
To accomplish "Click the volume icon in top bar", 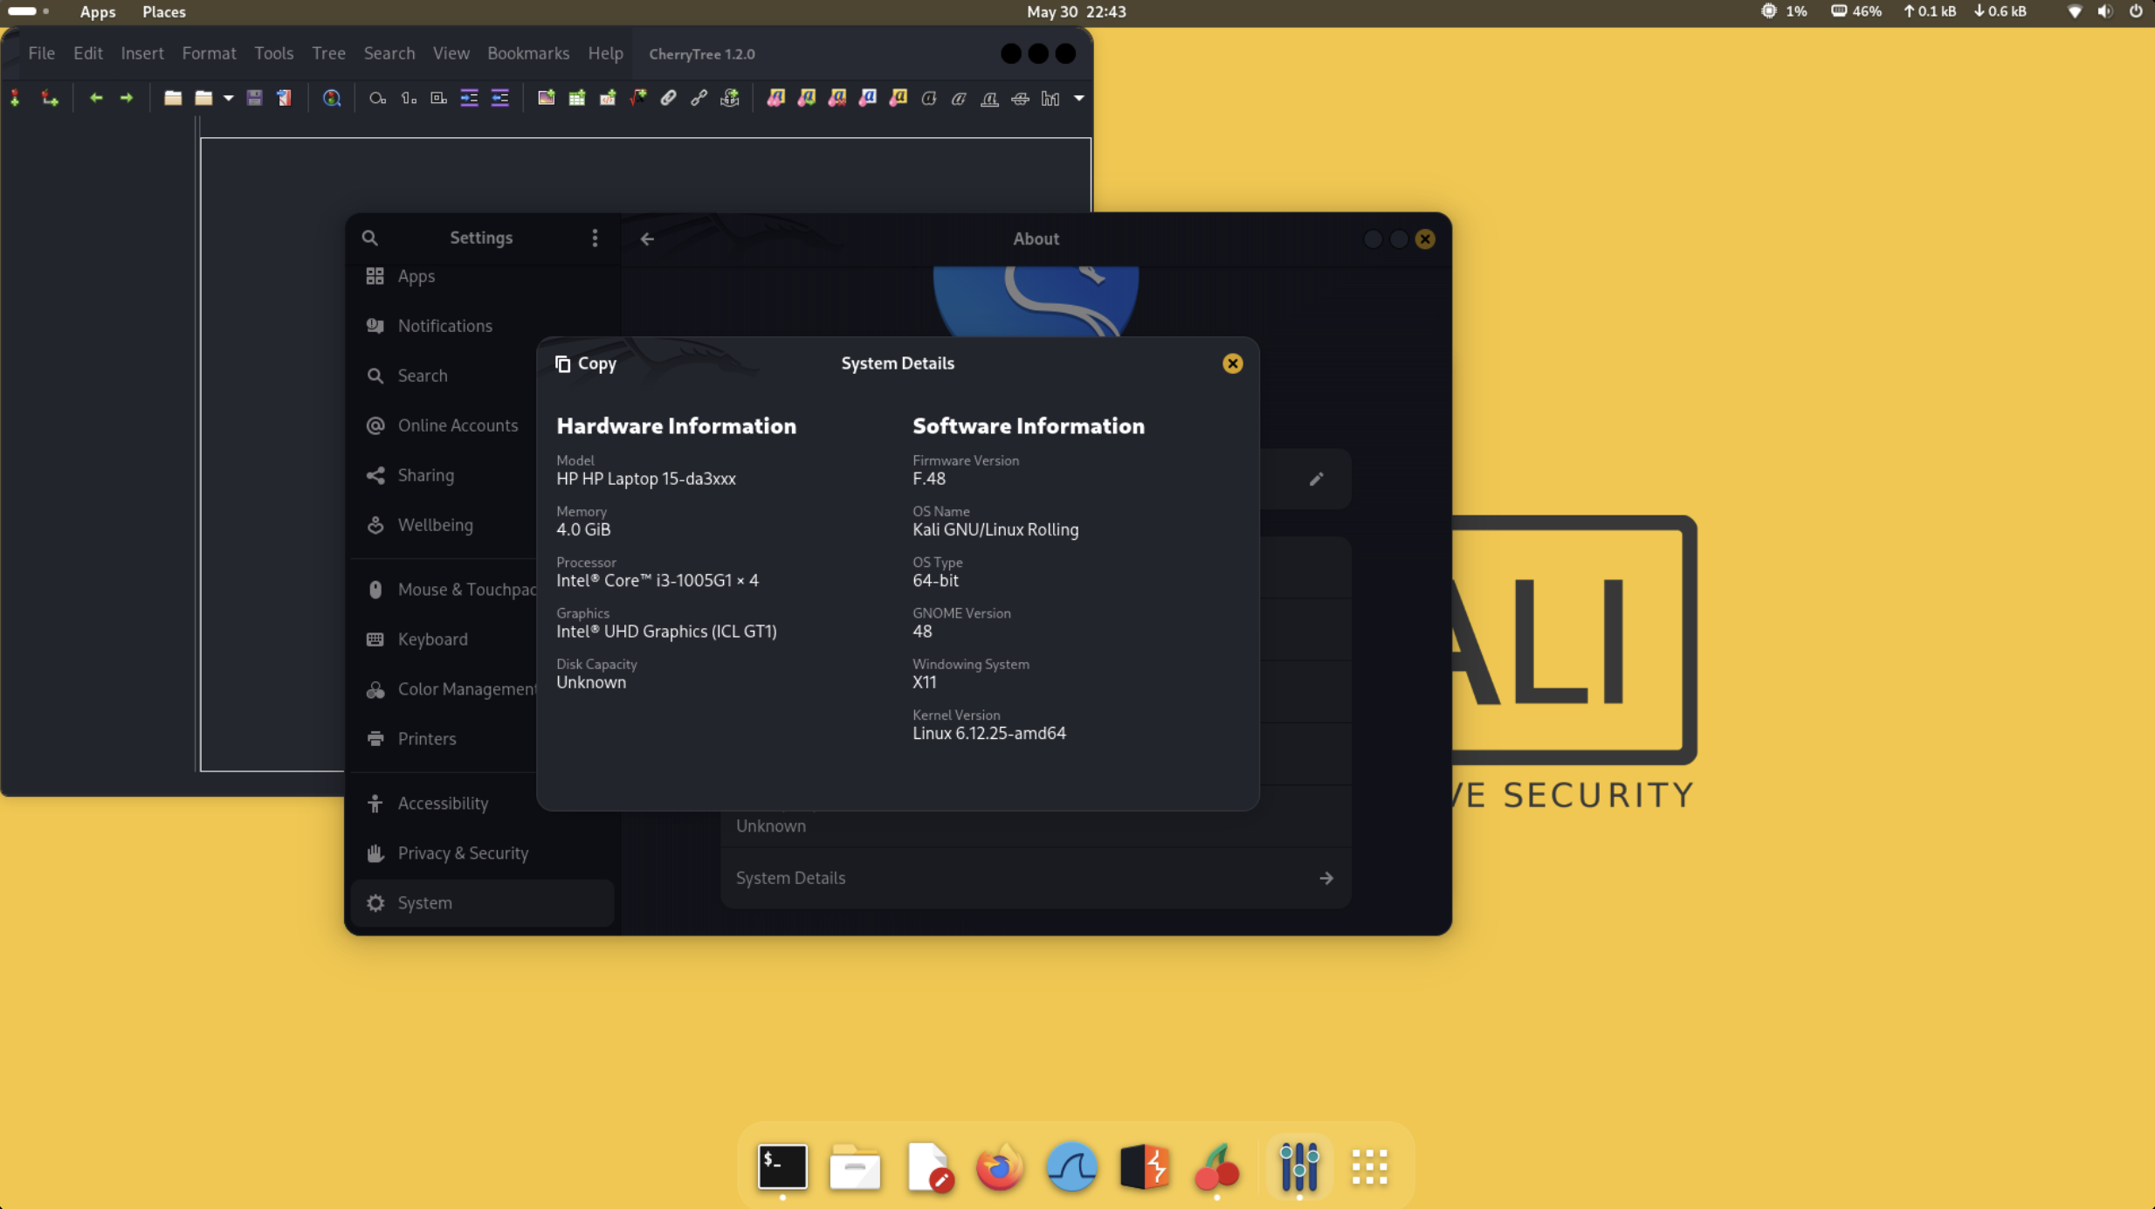I will click(x=2105, y=11).
